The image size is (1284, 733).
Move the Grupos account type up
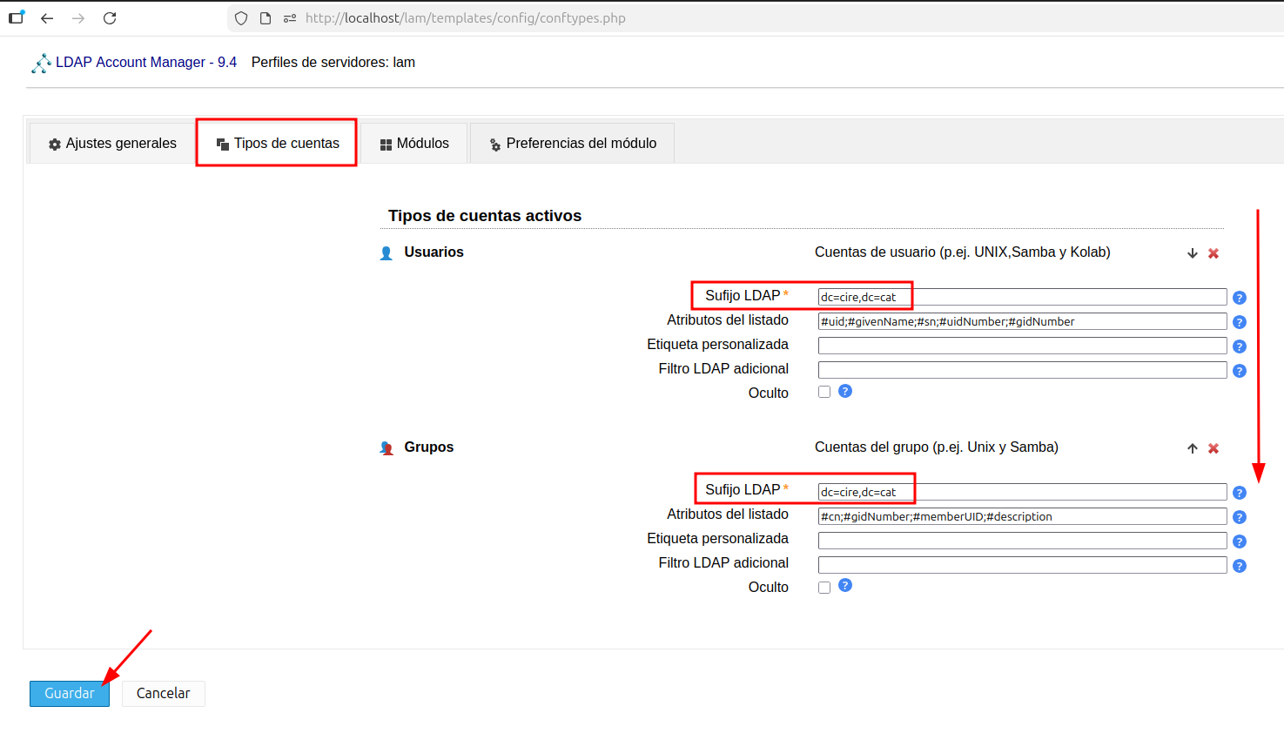point(1192,447)
